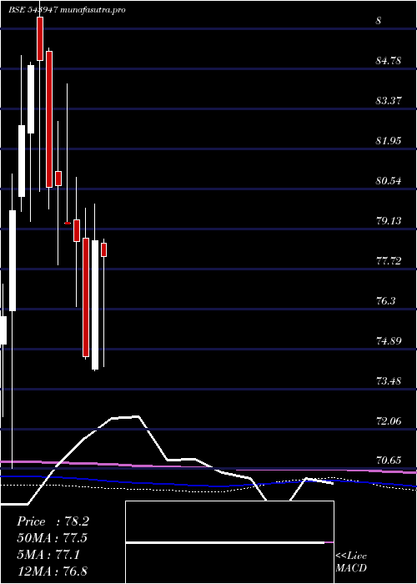Click the 72.06 price axis label
Image resolution: width=417 pixels, height=584 pixels.
(389, 421)
